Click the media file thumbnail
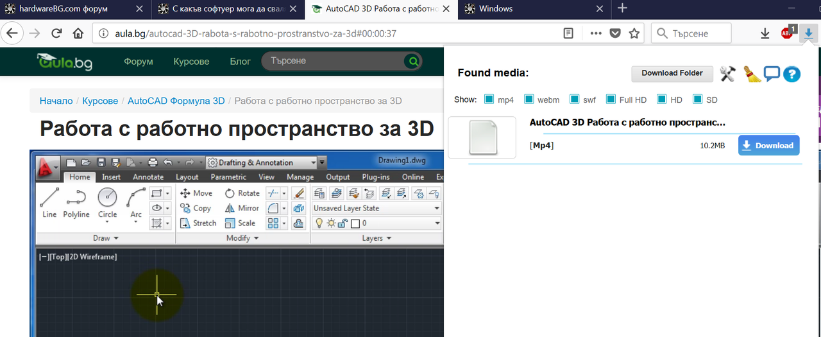 [482, 137]
